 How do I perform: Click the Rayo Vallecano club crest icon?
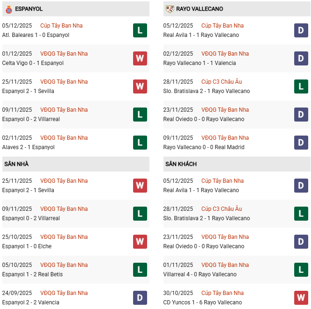click(x=170, y=9)
